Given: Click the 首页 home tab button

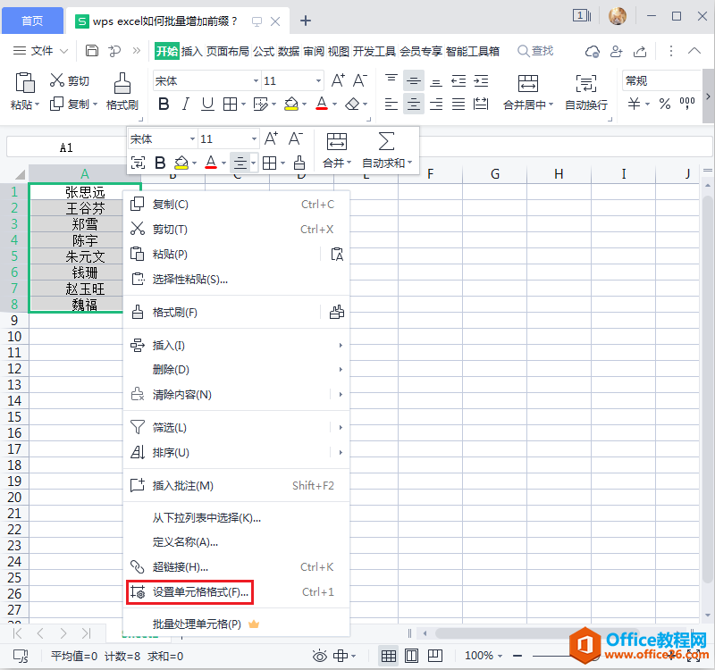Looking at the screenshot, I should 32,20.
